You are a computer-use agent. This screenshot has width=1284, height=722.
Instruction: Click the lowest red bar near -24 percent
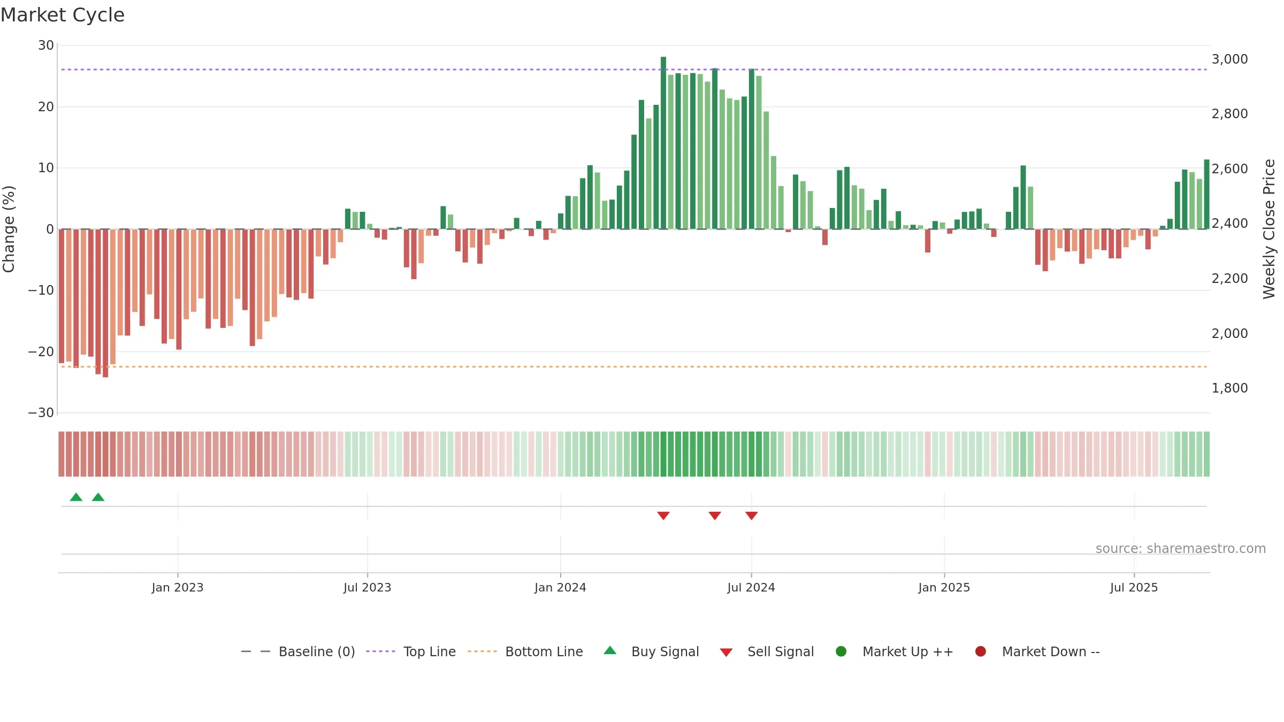pos(105,303)
